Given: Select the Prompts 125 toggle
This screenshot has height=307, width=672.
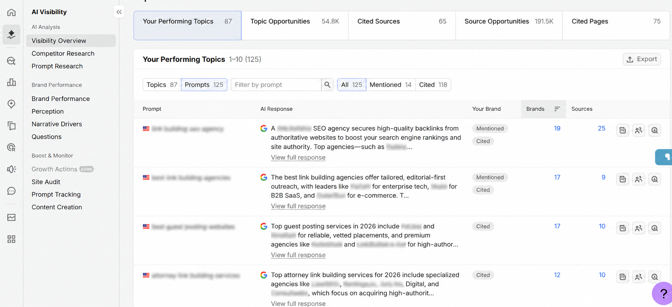Looking at the screenshot, I should click(x=204, y=85).
